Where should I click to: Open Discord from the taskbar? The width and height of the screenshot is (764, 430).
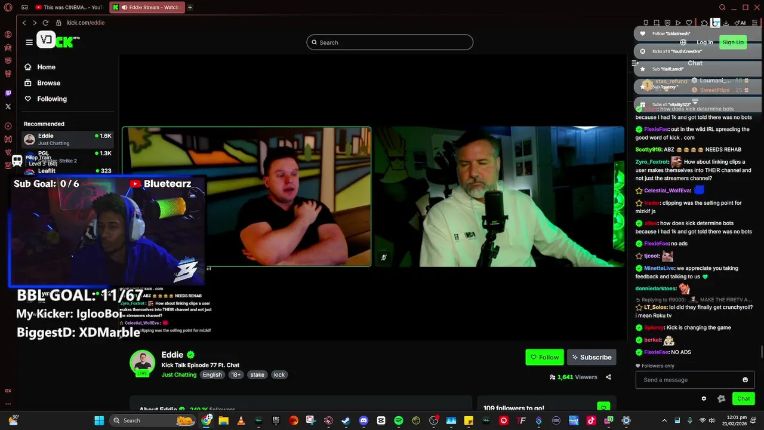pos(363,420)
